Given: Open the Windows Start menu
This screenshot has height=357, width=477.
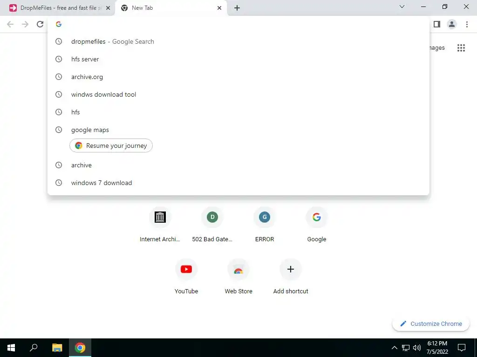Looking at the screenshot, I should tap(11, 348).
